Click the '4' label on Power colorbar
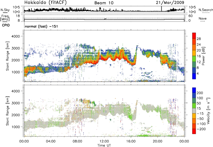This screenshot has width=213, height=147. pos(198,73)
